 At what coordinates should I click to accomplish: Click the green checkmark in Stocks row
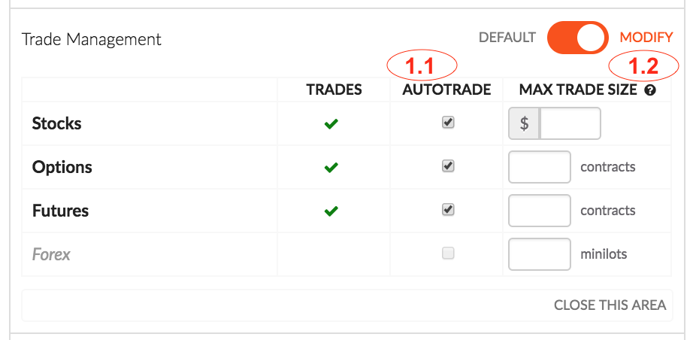(x=331, y=124)
